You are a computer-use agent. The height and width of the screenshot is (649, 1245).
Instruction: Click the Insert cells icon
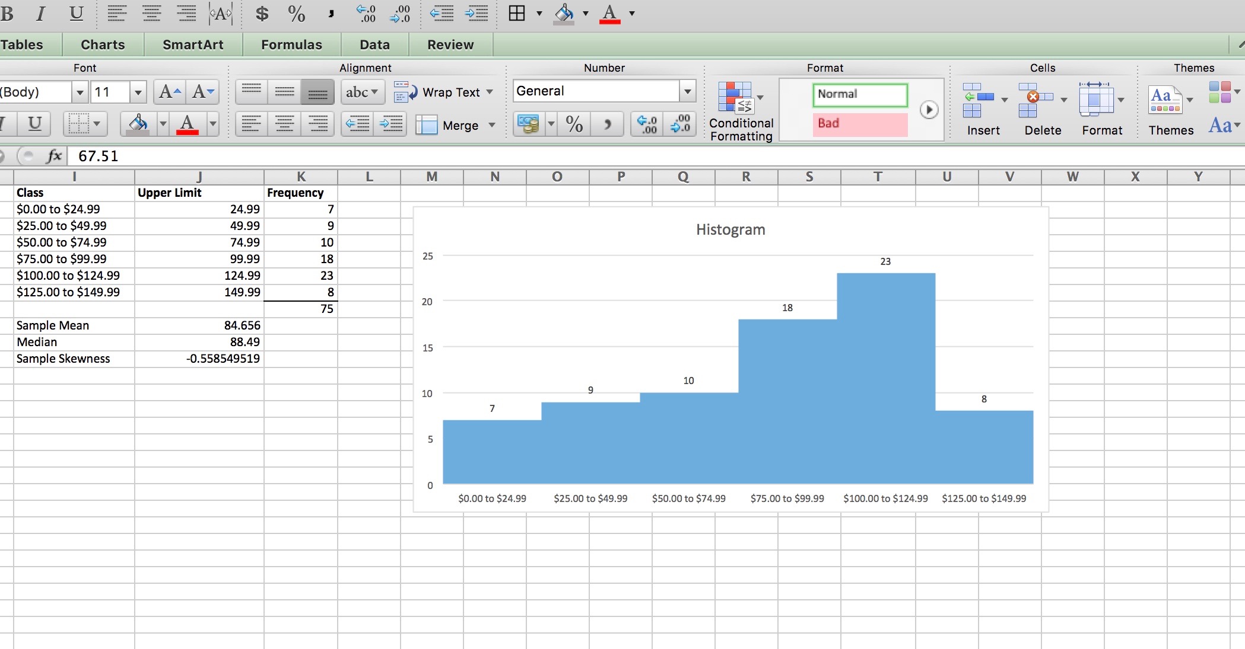click(x=977, y=100)
